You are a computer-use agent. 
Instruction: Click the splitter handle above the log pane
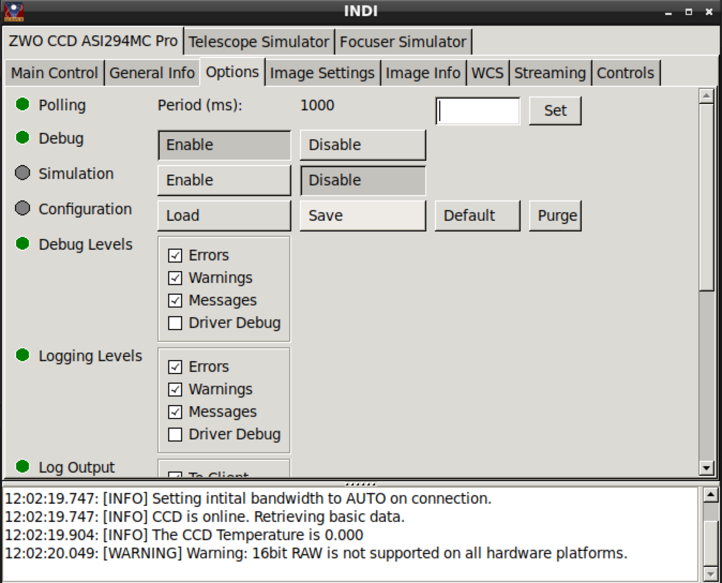click(x=361, y=483)
